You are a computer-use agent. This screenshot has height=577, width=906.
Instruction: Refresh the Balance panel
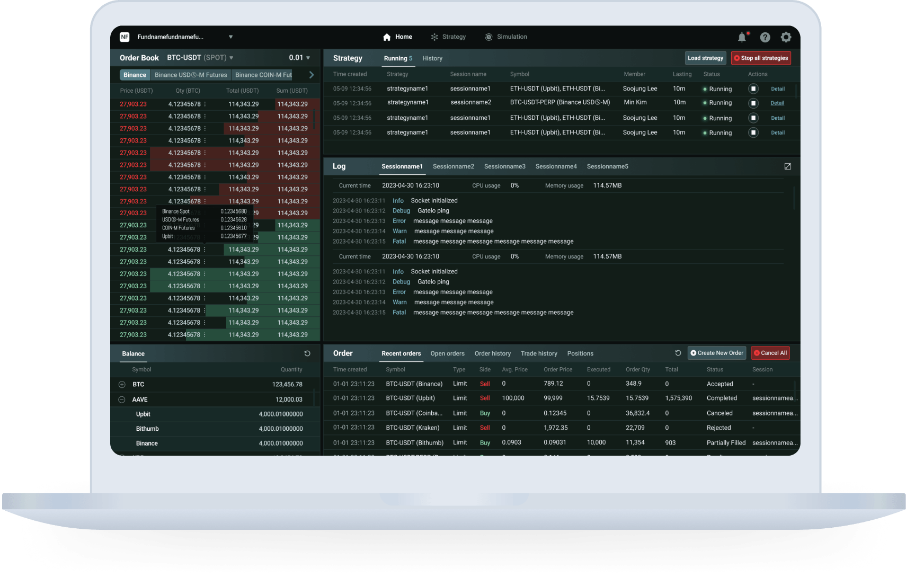click(307, 353)
